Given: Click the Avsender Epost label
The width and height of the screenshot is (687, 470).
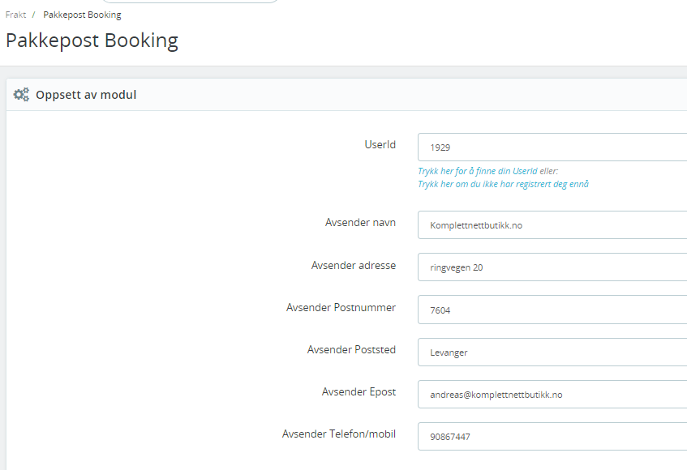Looking at the screenshot, I should click(x=359, y=392).
